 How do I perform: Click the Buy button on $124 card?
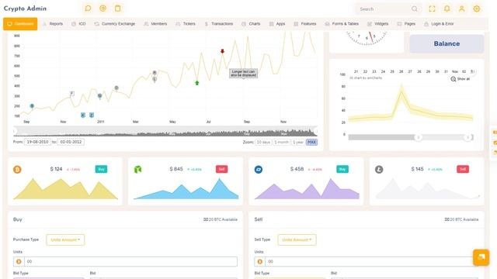[101, 169]
